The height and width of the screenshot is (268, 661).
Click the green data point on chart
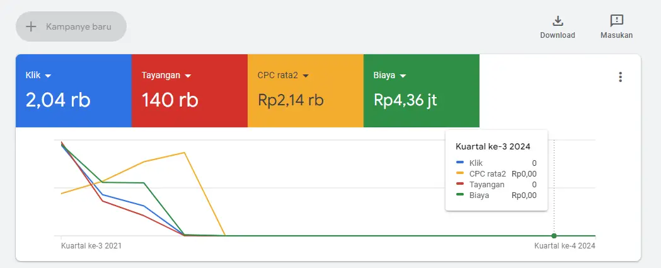pos(554,236)
